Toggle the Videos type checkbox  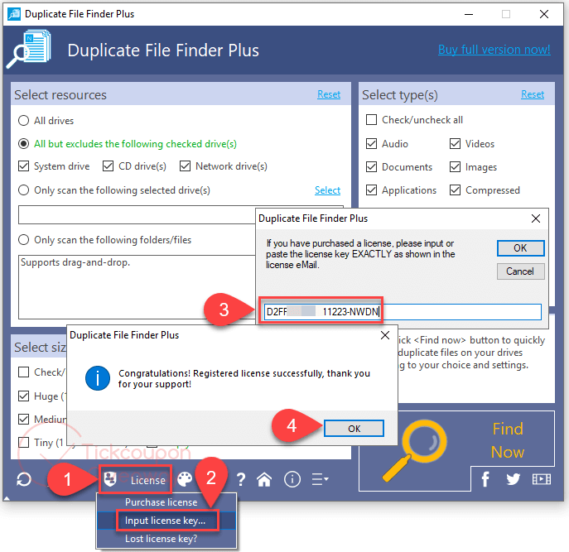tap(455, 144)
